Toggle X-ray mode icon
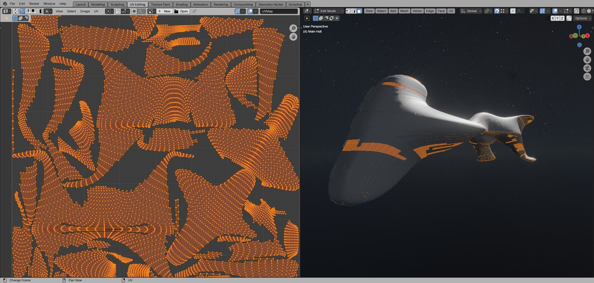The height and width of the screenshot is (283, 594). (576, 11)
